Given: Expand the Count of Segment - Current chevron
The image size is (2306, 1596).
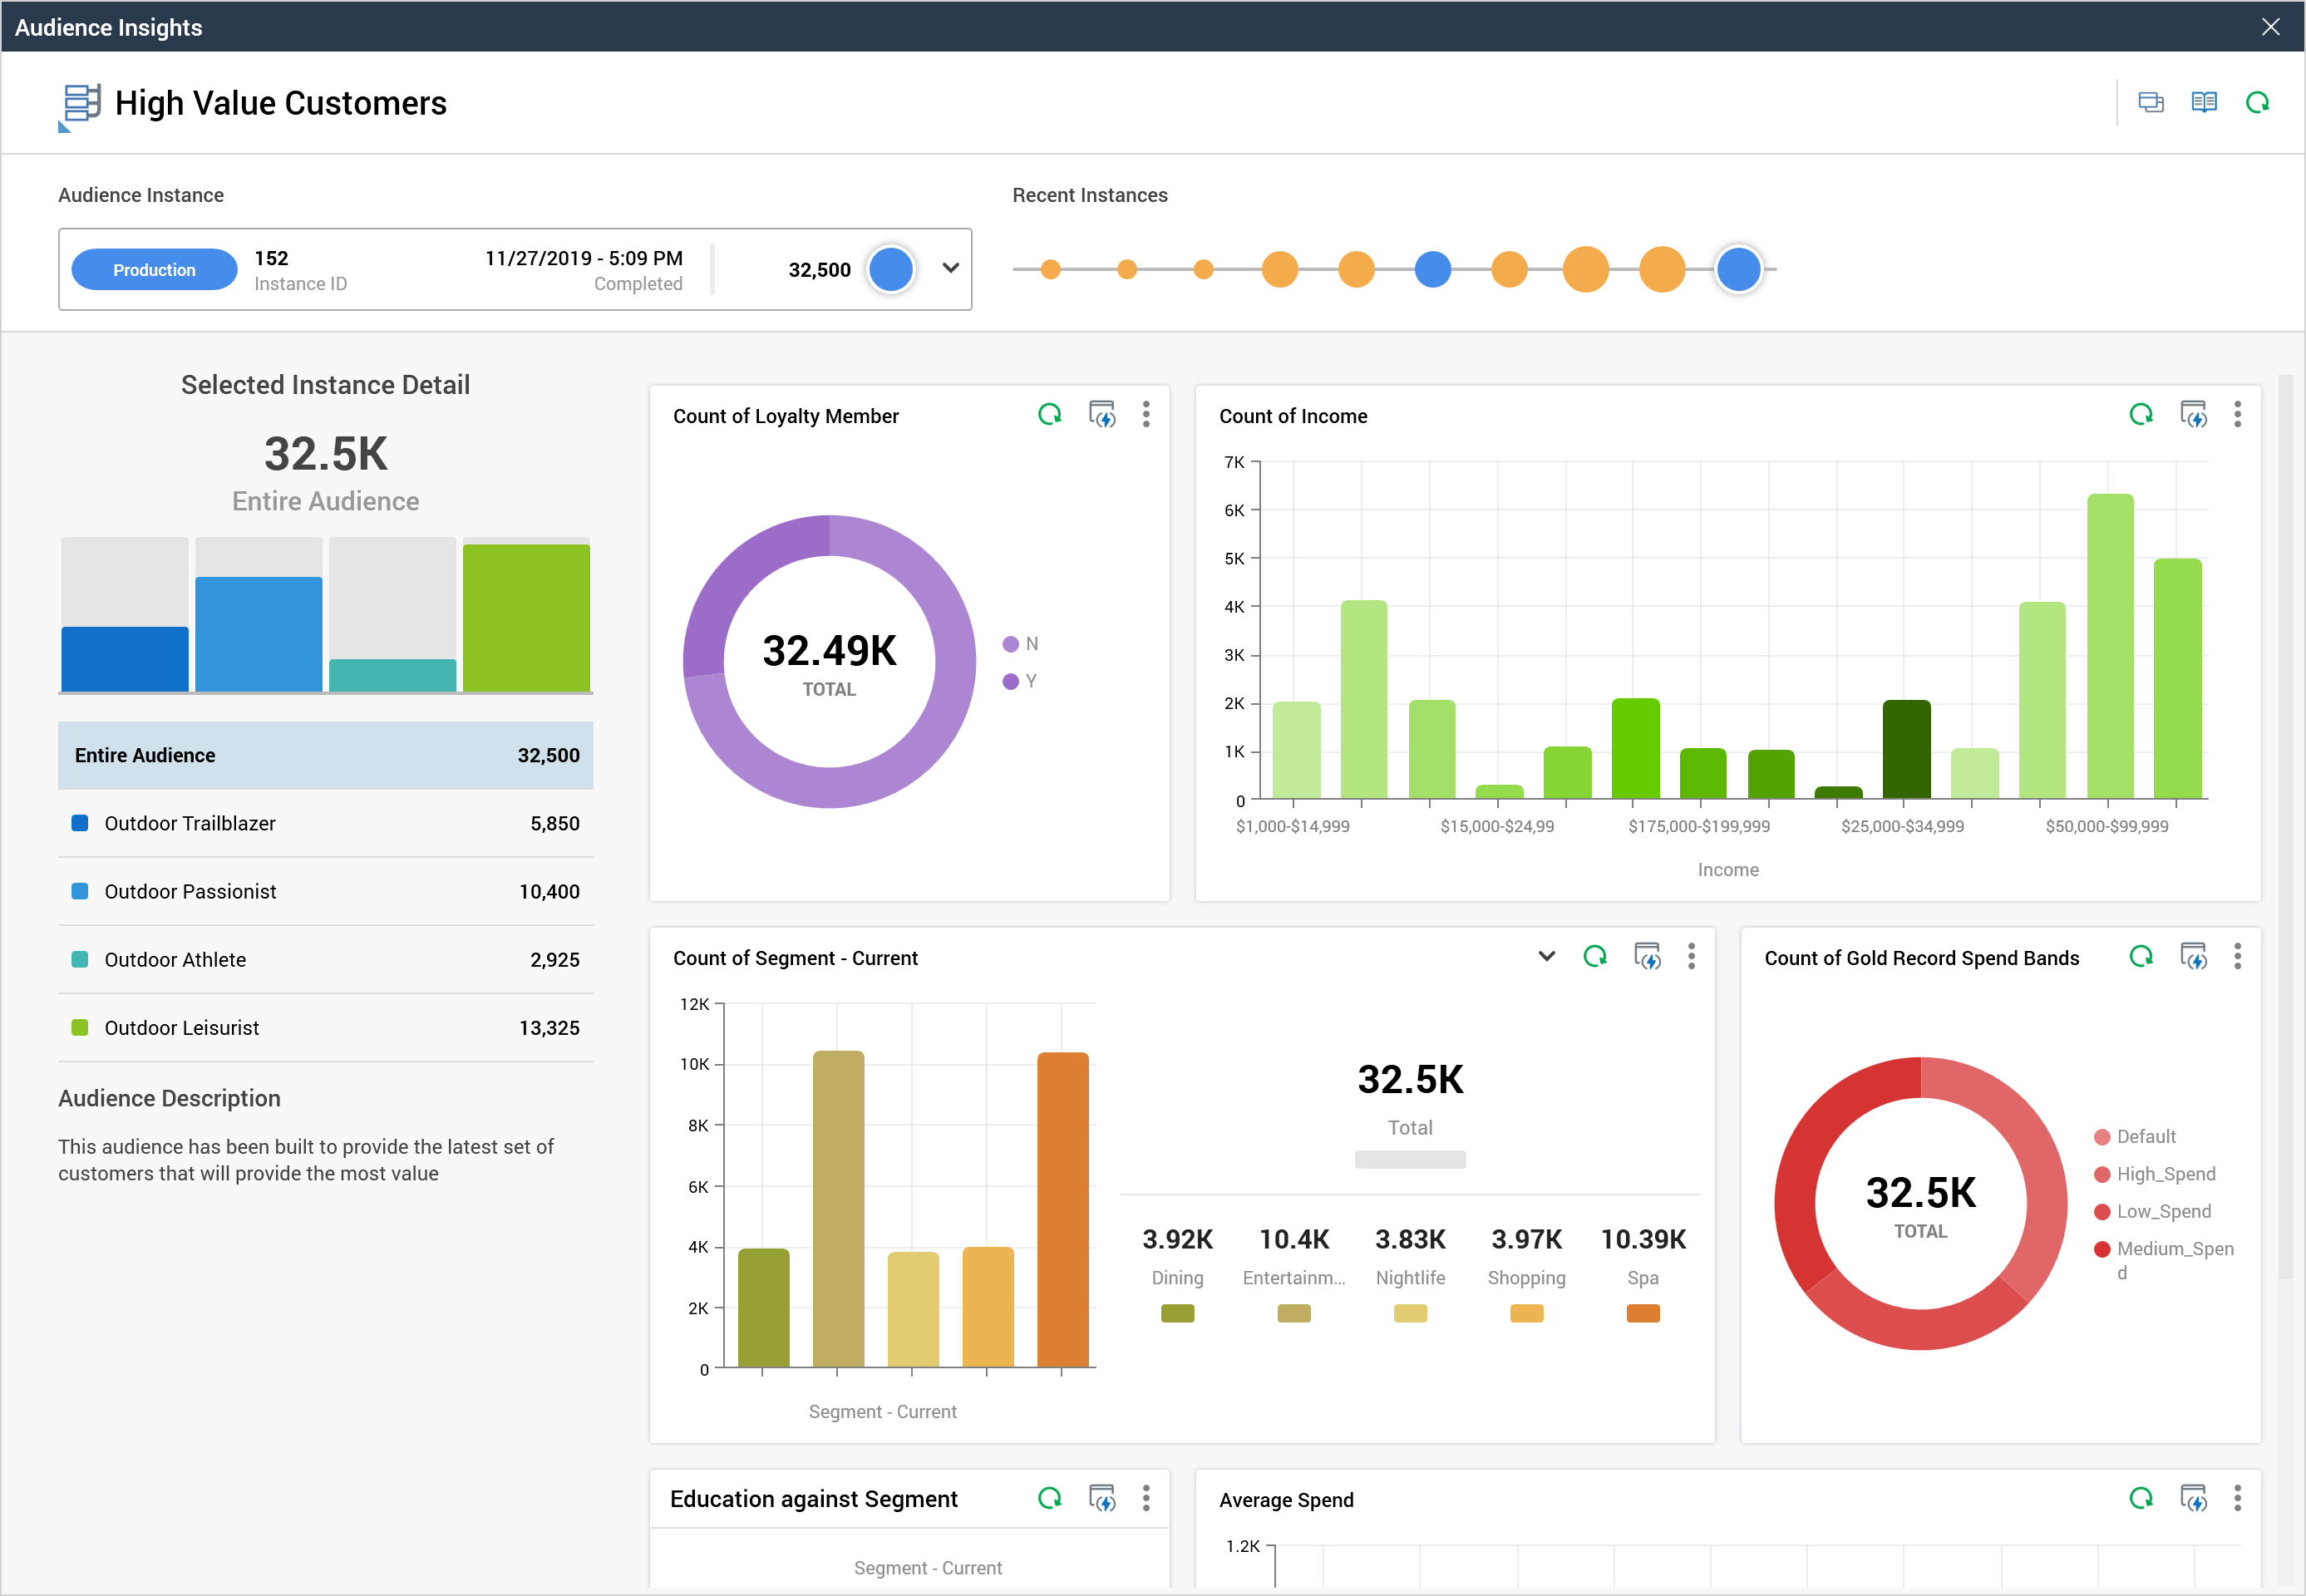Looking at the screenshot, I should tap(1546, 956).
